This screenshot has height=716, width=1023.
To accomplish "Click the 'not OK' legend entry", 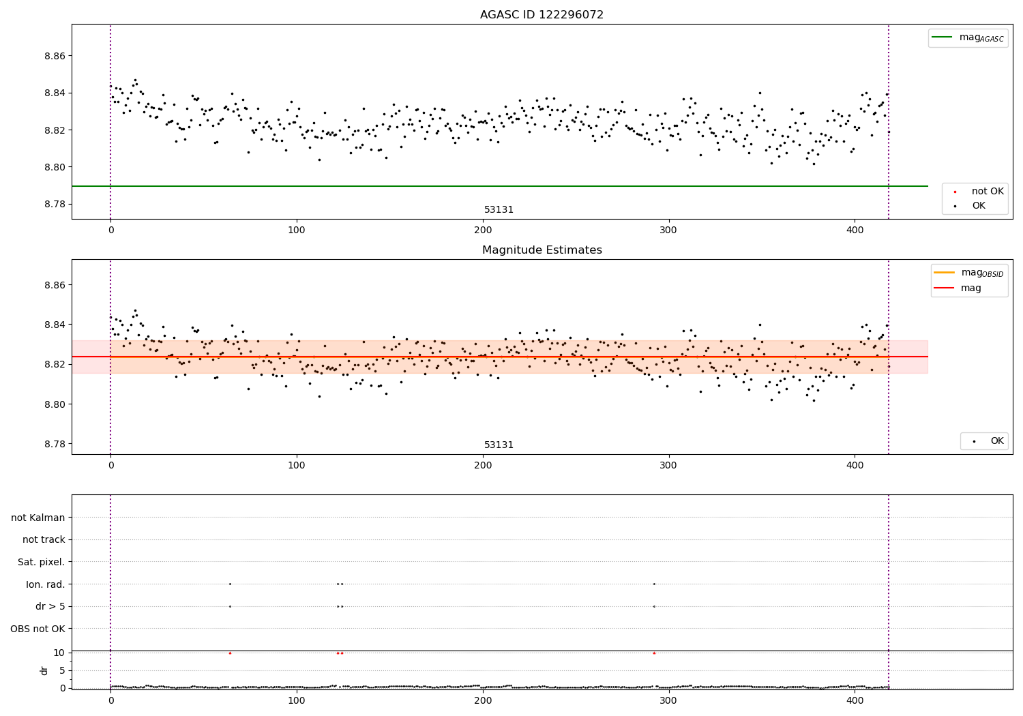I will coord(988,192).
